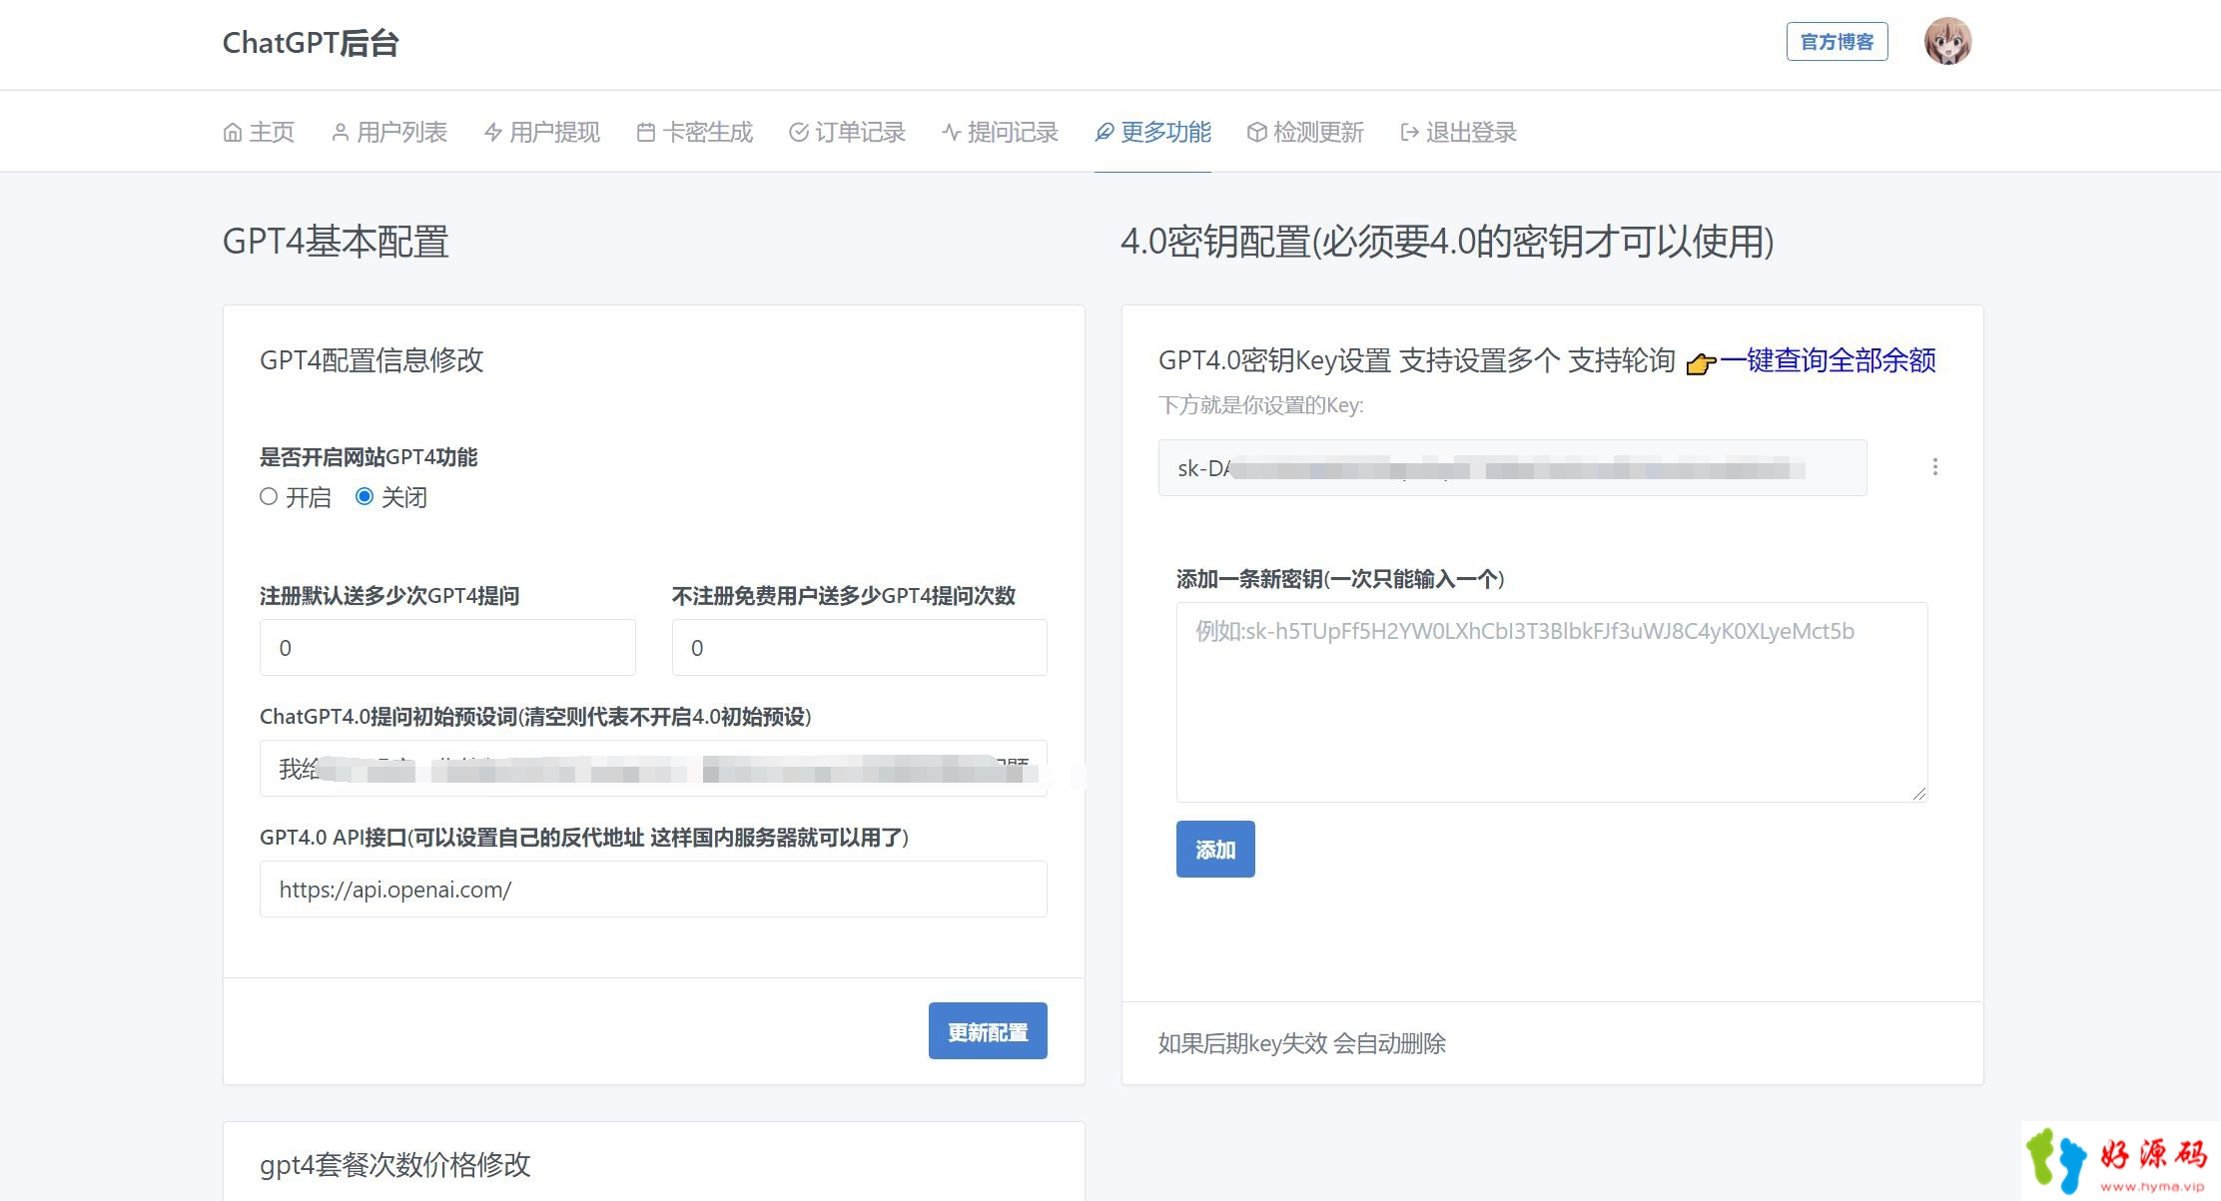Click the GPT4.0 API接口 URL field
The image size is (2221, 1201).
[653, 889]
